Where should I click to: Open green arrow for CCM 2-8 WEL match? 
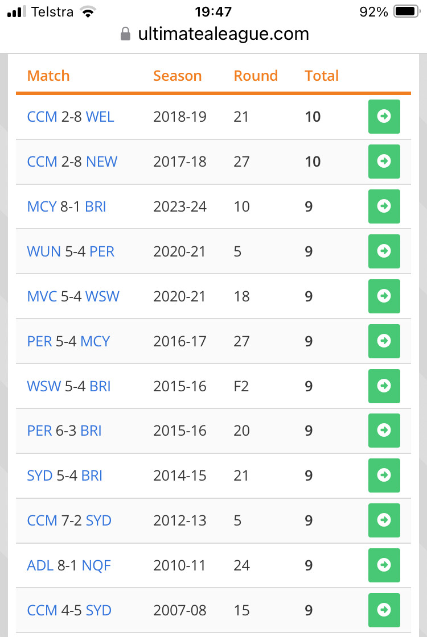(x=384, y=117)
